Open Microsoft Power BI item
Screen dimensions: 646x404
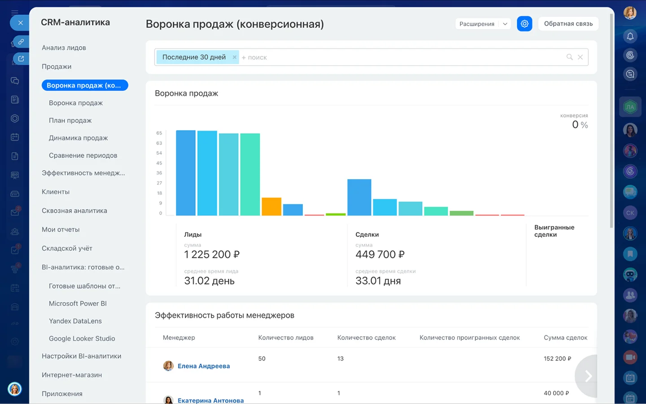pos(78,303)
